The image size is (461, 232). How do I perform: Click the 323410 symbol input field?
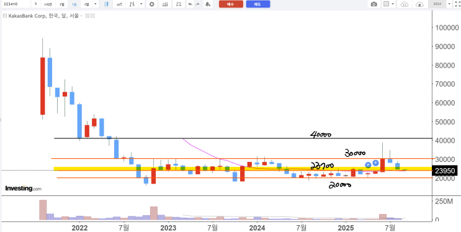[x=16, y=4]
